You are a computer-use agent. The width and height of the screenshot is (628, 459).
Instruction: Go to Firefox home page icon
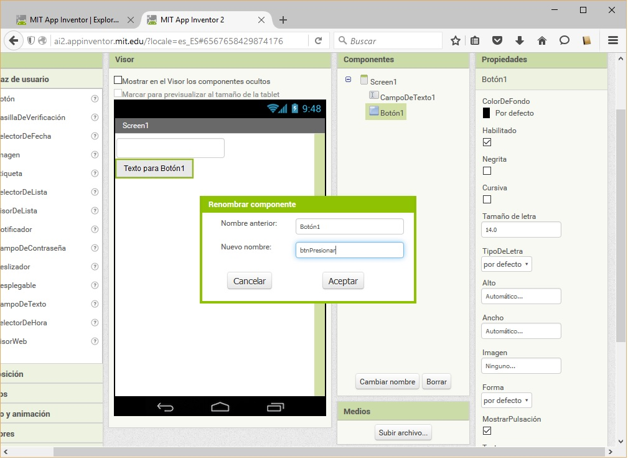[542, 40]
